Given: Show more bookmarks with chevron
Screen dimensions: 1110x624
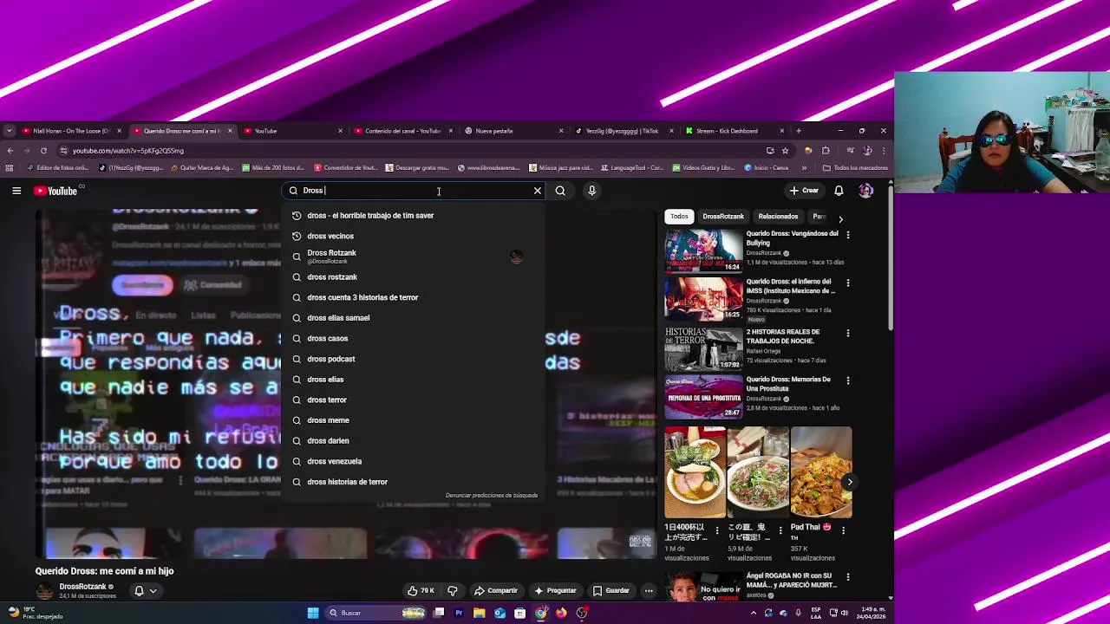Looking at the screenshot, I should click(x=804, y=167).
